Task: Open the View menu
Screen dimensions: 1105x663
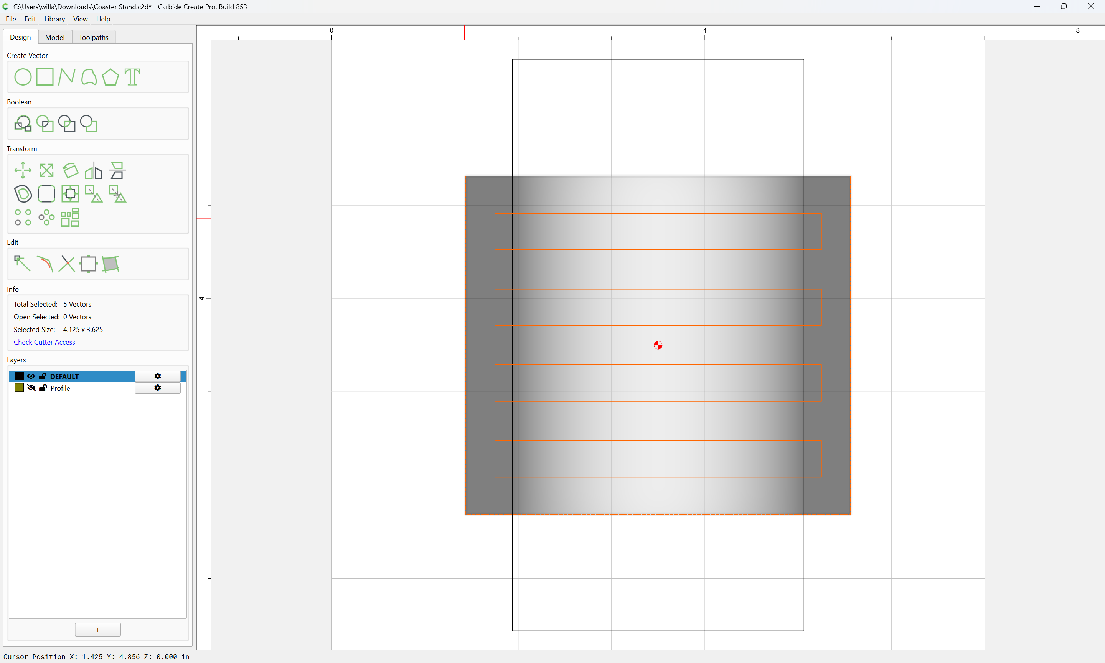Action: click(81, 19)
